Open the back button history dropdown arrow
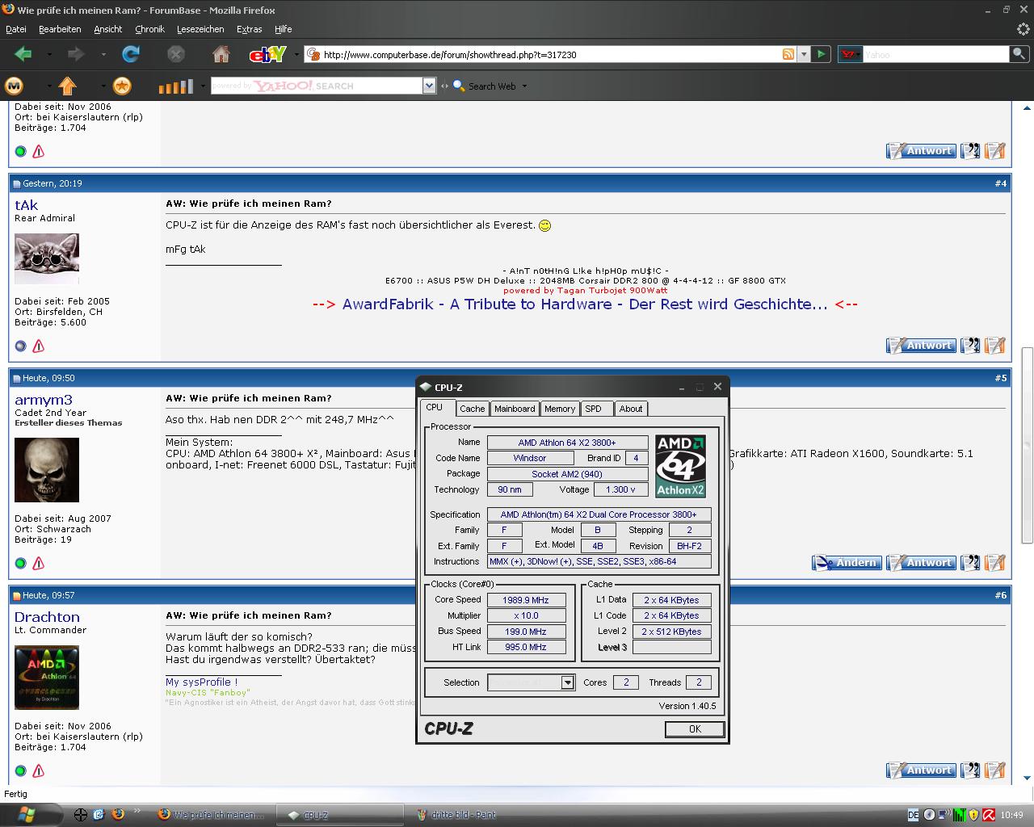 [49, 55]
